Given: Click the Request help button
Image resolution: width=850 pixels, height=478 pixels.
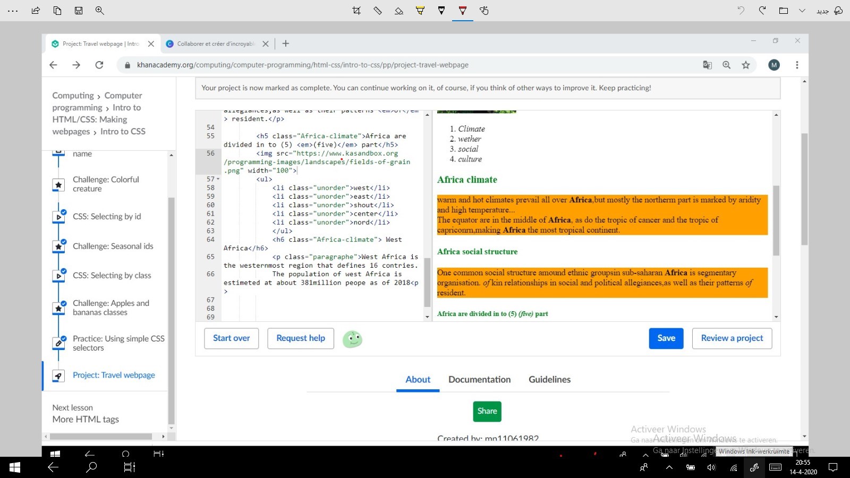Looking at the screenshot, I should (301, 338).
